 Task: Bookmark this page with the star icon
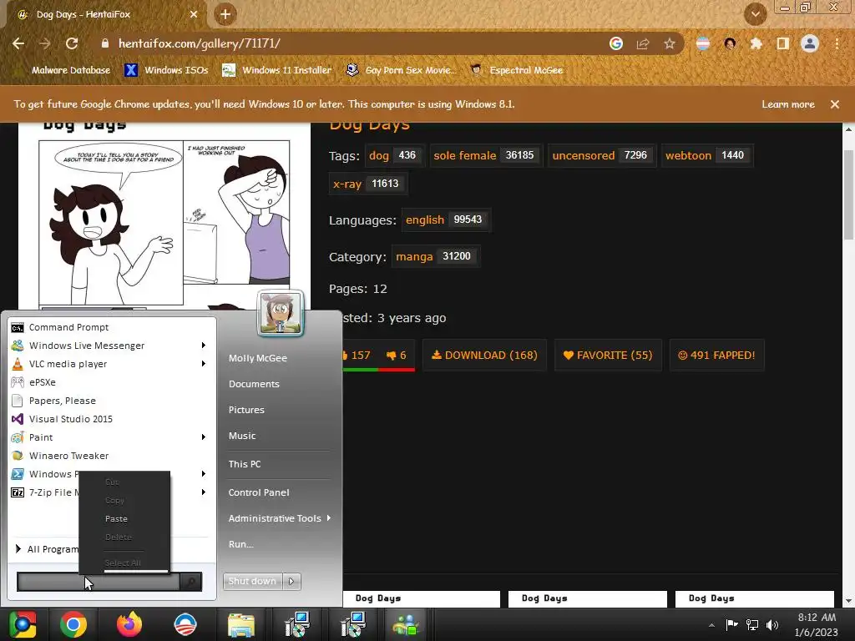670,43
